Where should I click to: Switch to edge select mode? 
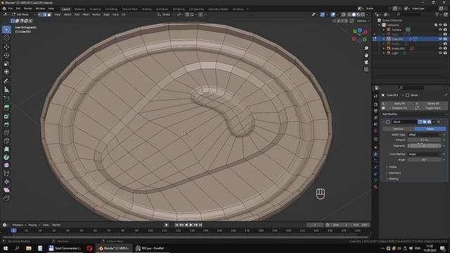[44, 14]
